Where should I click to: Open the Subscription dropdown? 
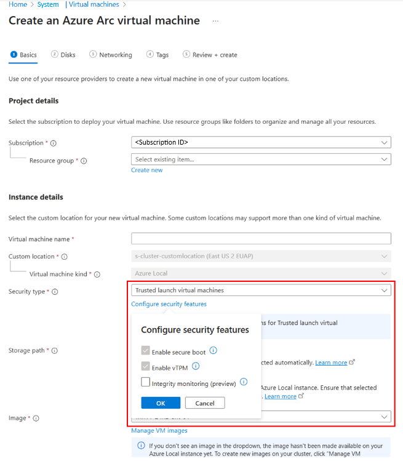pyautogui.click(x=261, y=142)
